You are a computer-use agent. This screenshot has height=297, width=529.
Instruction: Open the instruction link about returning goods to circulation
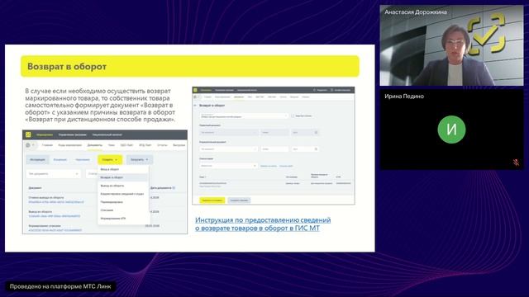[x=263, y=224]
